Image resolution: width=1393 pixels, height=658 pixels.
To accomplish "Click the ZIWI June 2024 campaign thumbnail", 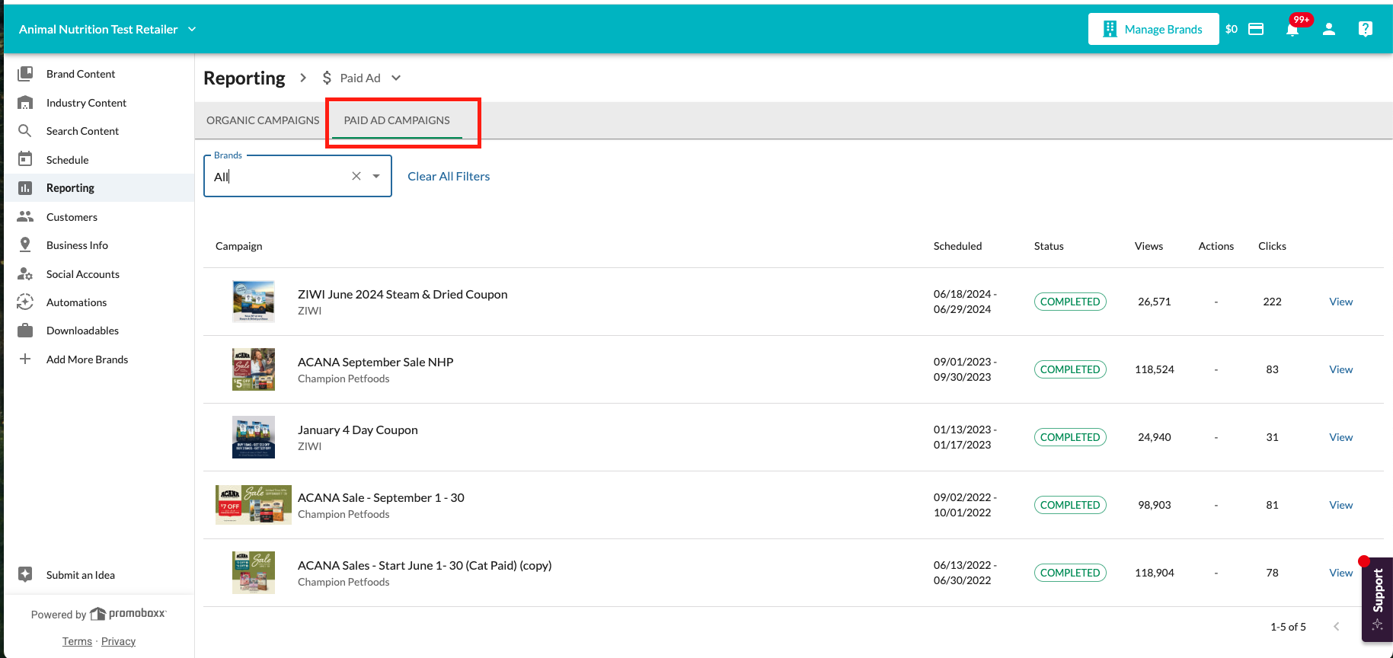I will point(254,302).
